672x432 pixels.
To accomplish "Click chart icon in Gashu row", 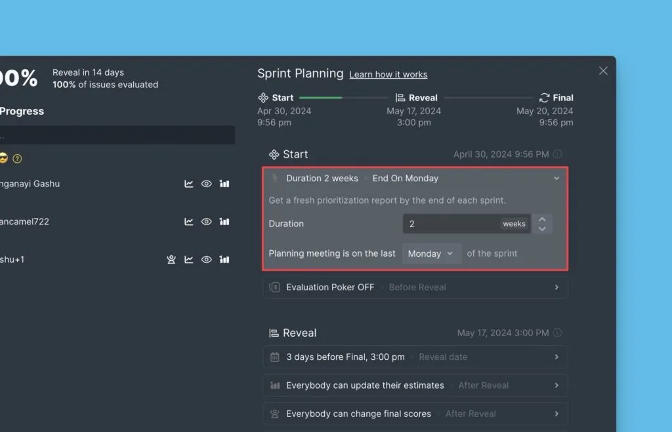I will (x=189, y=184).
